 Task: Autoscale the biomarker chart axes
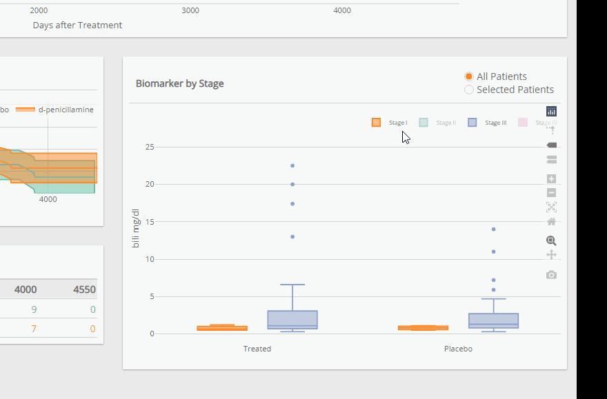pyautogui.click(x=551, y=207)
